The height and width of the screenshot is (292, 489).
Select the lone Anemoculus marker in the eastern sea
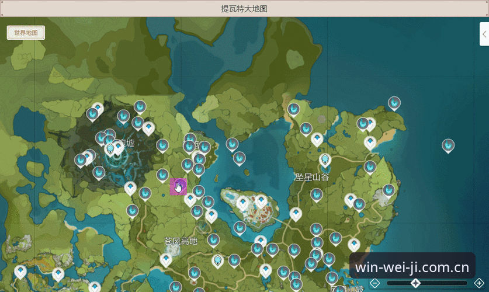tap(448, 146)
